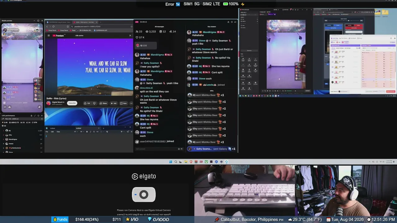Open Notepad File menu

[x=47, y=132]
